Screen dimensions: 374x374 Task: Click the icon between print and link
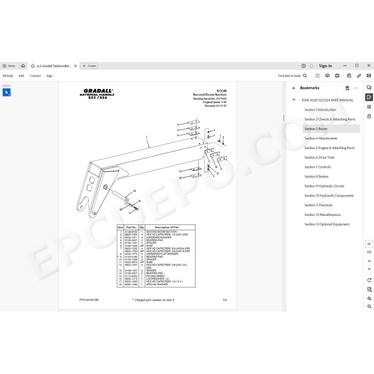pyautogui.click(x=349, y=76)
